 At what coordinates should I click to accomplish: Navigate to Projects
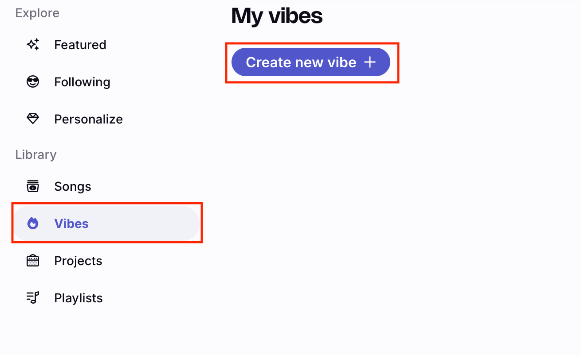(x=78, y=261)
